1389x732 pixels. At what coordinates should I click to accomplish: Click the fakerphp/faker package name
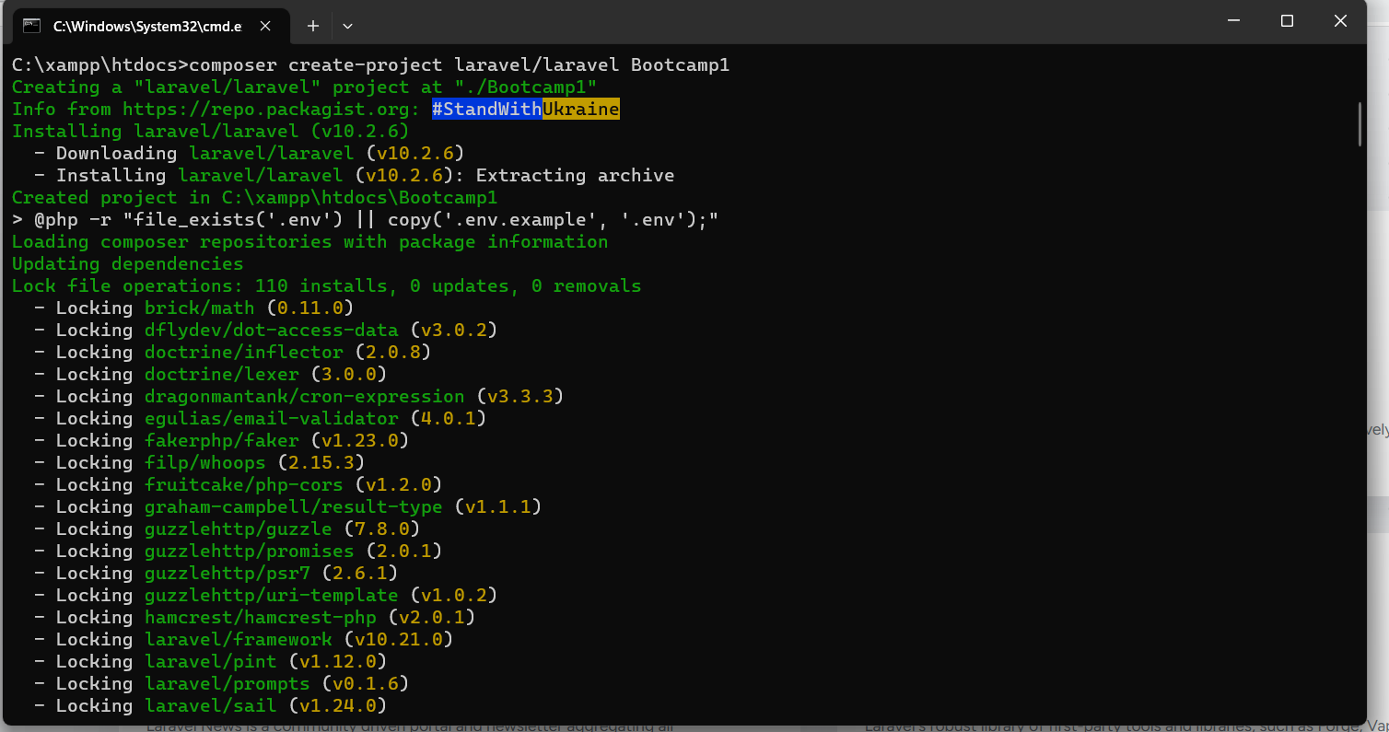(x=222, y=441)
